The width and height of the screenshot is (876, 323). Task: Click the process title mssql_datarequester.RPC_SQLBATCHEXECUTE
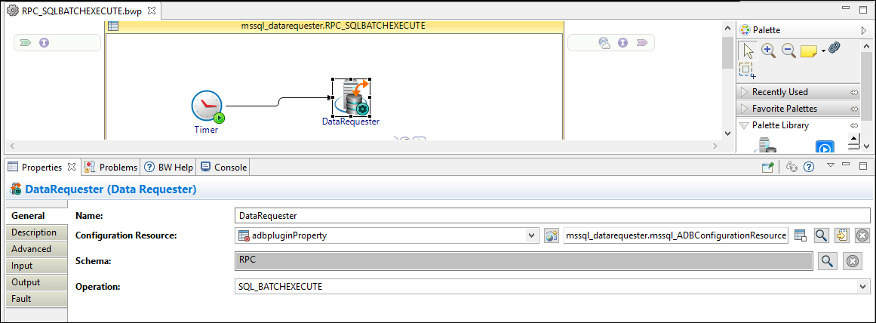click(x=333, y=26)
